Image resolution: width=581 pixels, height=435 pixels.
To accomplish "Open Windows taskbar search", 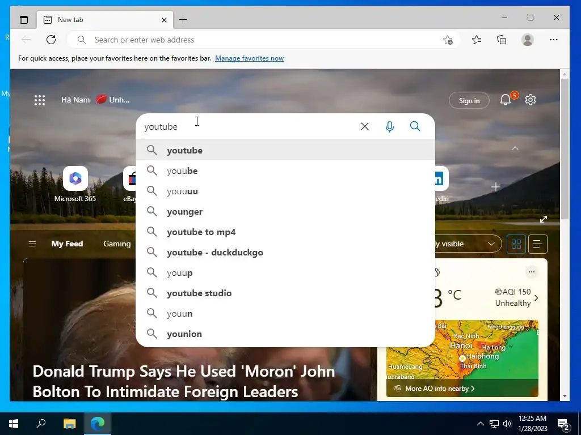I will click(x=41, y=424).
